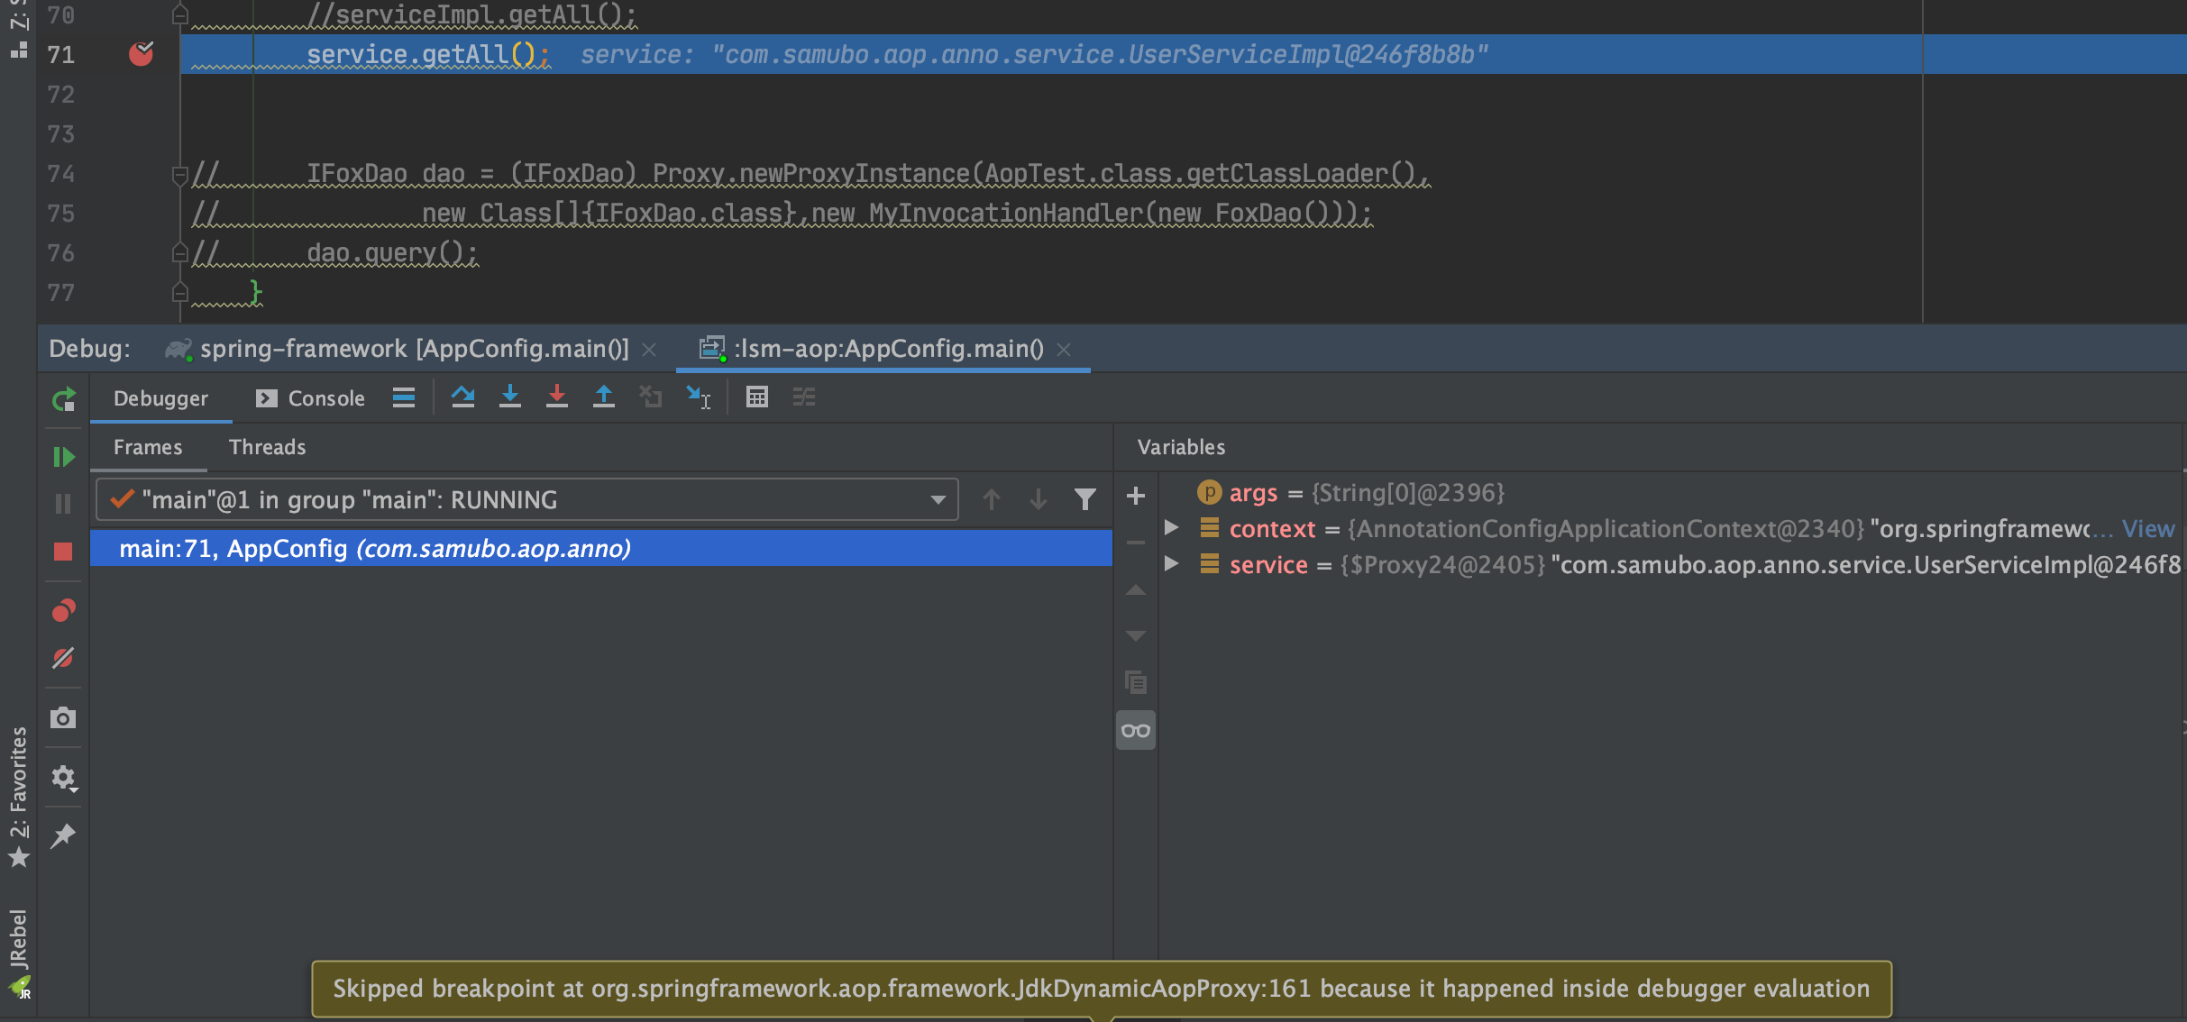Click the Resume Program icon

pyautogui.click(x=63, y=456)
